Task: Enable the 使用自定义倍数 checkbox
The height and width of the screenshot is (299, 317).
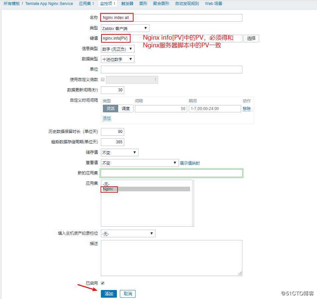Action: click(103, 79)
